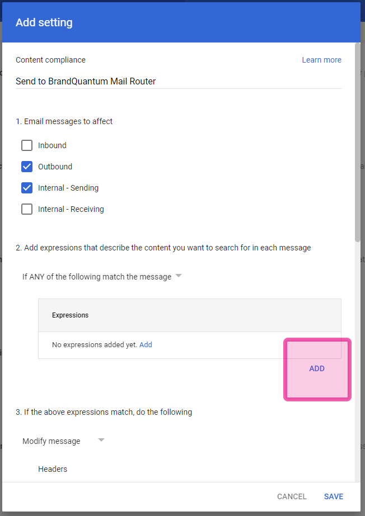365x516 pixels.
Task: Select the 'No expressions added yet' row
Action: tap(190, 345)
